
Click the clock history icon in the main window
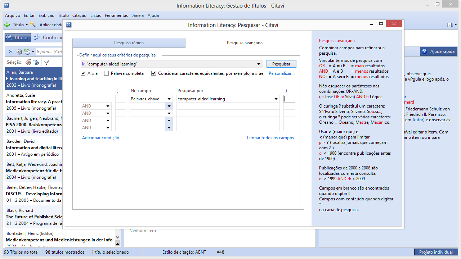(x=27, y=52)
